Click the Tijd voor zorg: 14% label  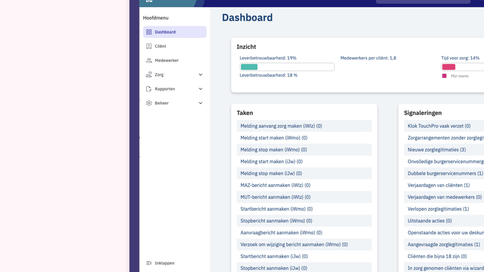click(x=460, y=58)
